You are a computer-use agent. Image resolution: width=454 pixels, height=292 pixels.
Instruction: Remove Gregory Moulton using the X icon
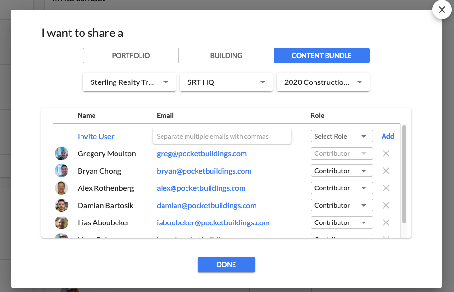coord(386,154)
